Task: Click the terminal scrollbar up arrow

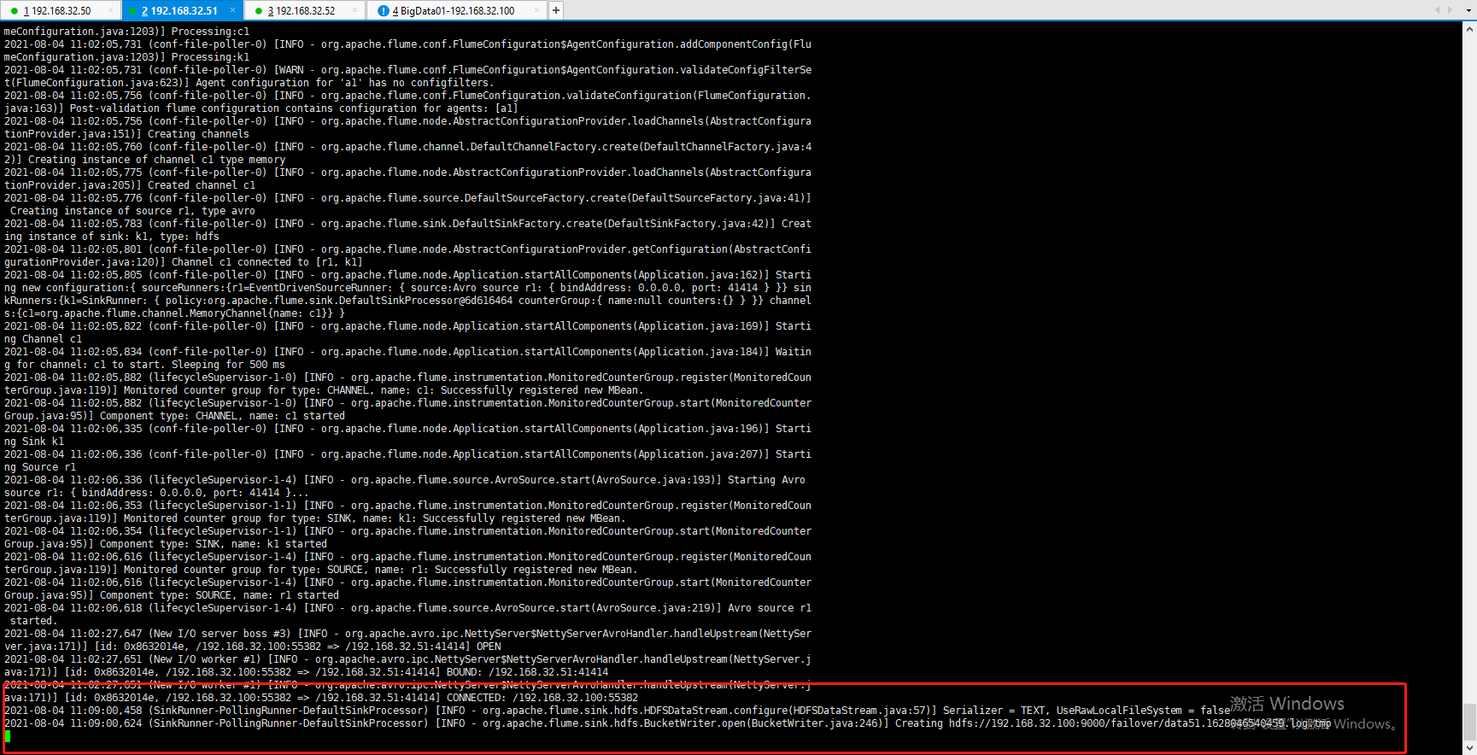Action: pos(1469,28)
